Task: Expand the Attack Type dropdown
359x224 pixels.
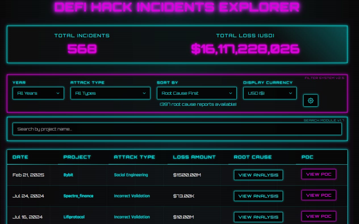Action: (x=110, y=93)
